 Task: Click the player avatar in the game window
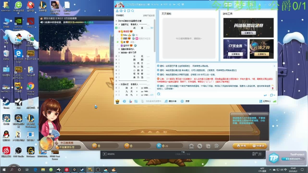46,143
